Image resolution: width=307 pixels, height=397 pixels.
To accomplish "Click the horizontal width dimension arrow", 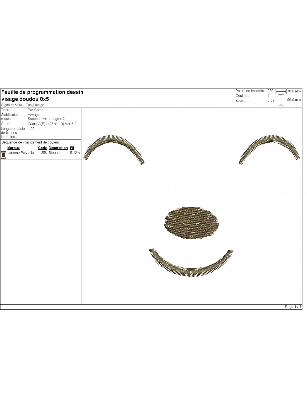I will (281, 91).
